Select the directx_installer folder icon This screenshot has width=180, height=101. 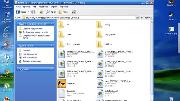61,44
